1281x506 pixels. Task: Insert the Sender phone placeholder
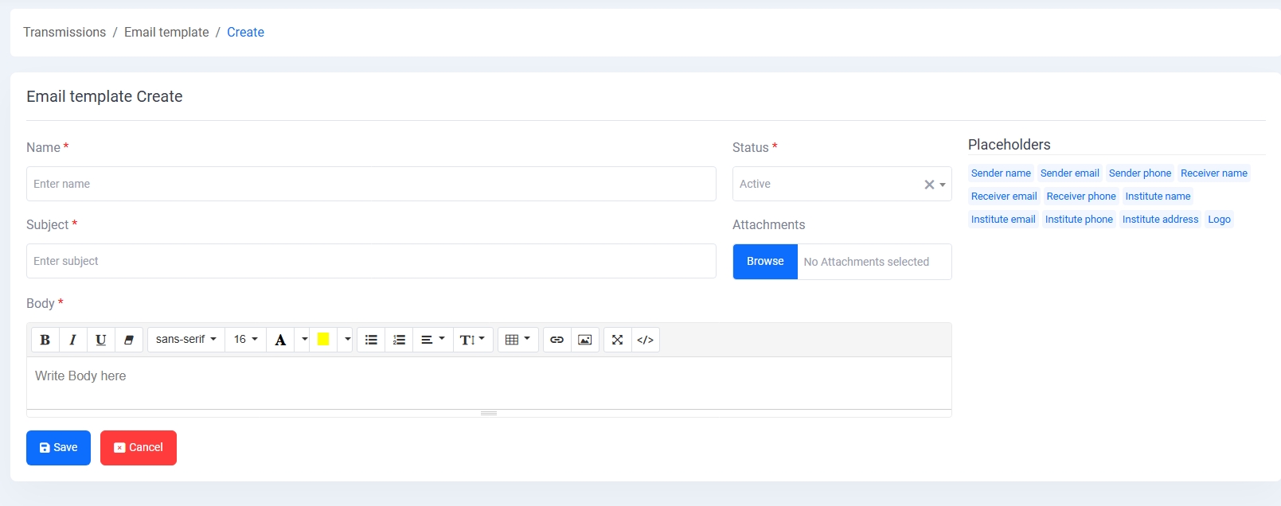coord(1140,173)
